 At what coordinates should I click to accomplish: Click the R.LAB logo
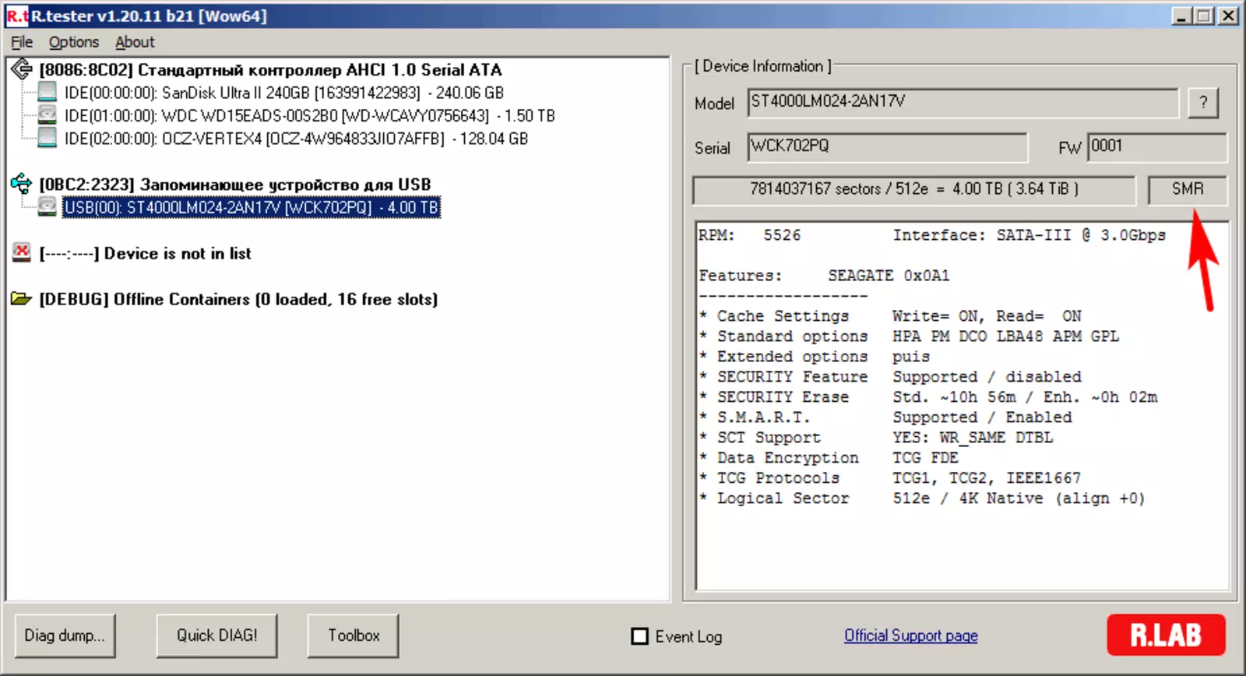click(1166, 635)
